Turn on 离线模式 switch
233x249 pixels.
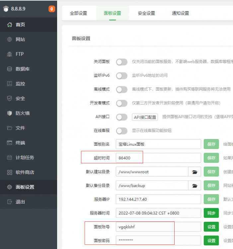click(122, 89)
